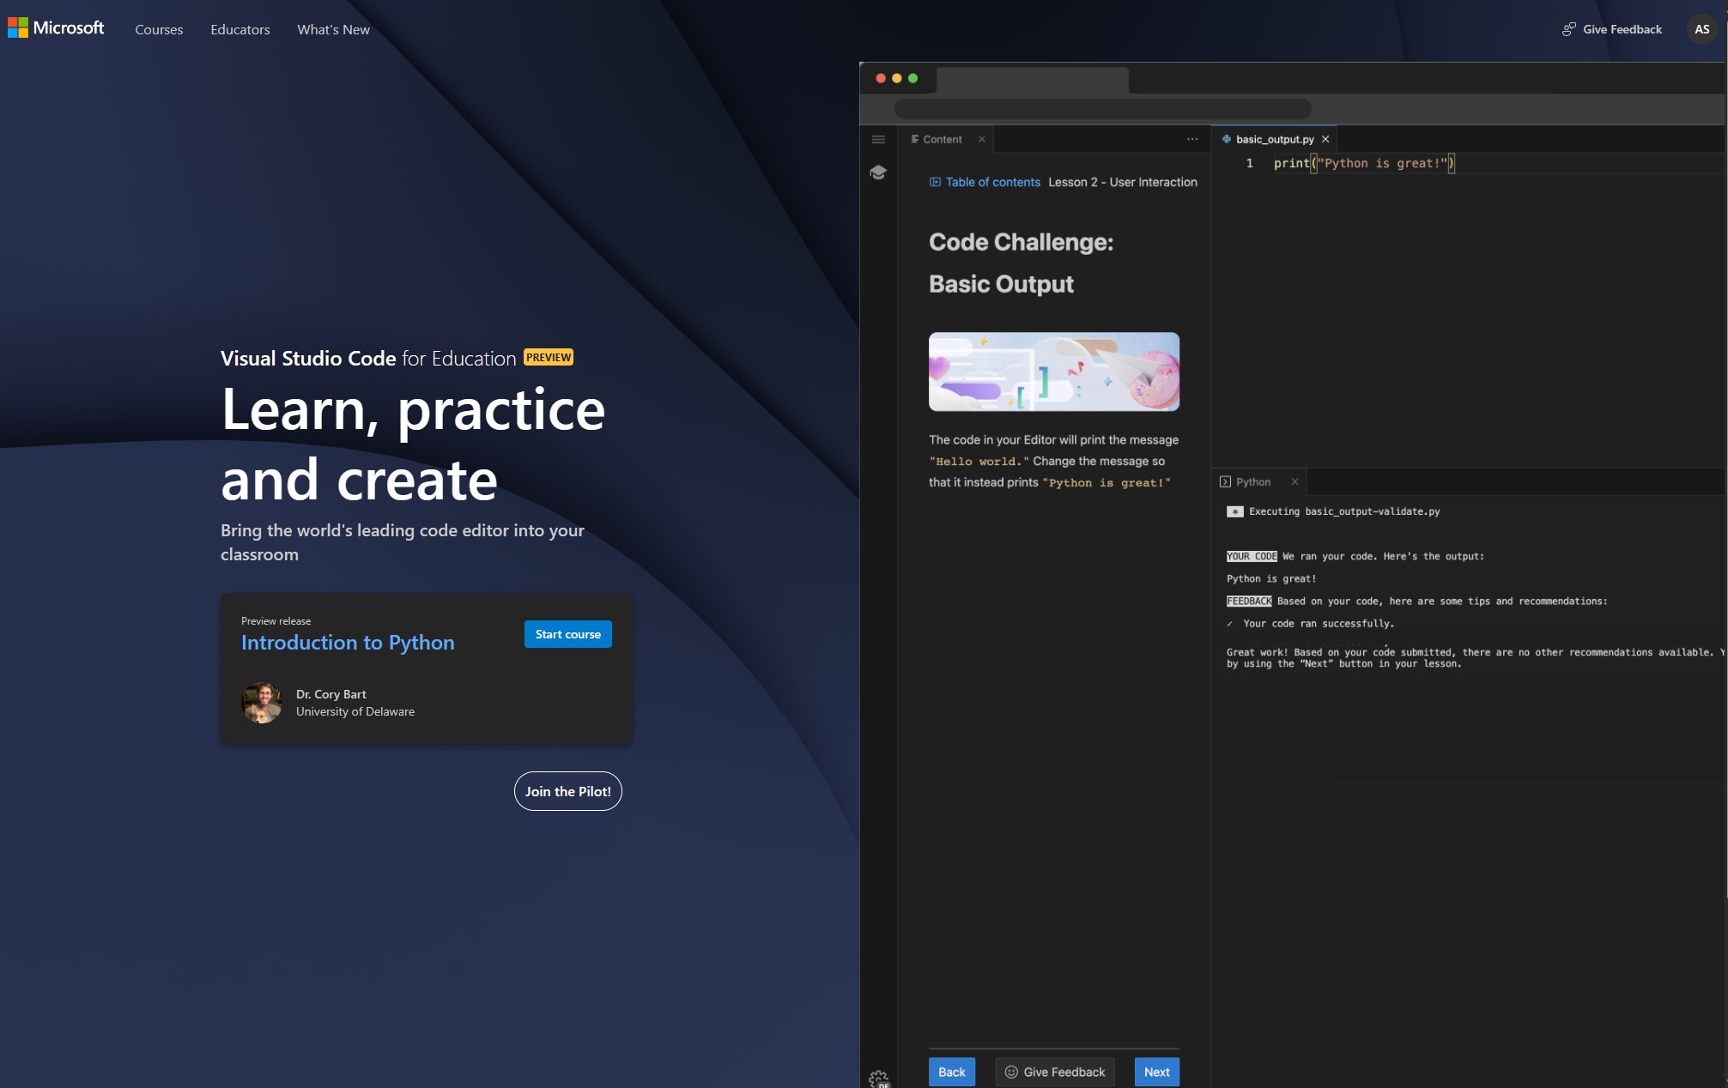Open the Courses menu
1728x1088 pixels.
[158, 29]
